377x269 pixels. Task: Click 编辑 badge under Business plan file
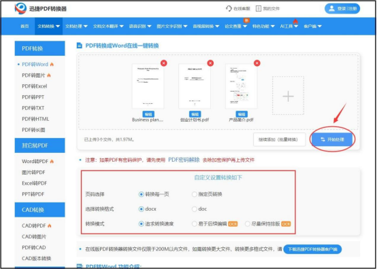(148, 114)
